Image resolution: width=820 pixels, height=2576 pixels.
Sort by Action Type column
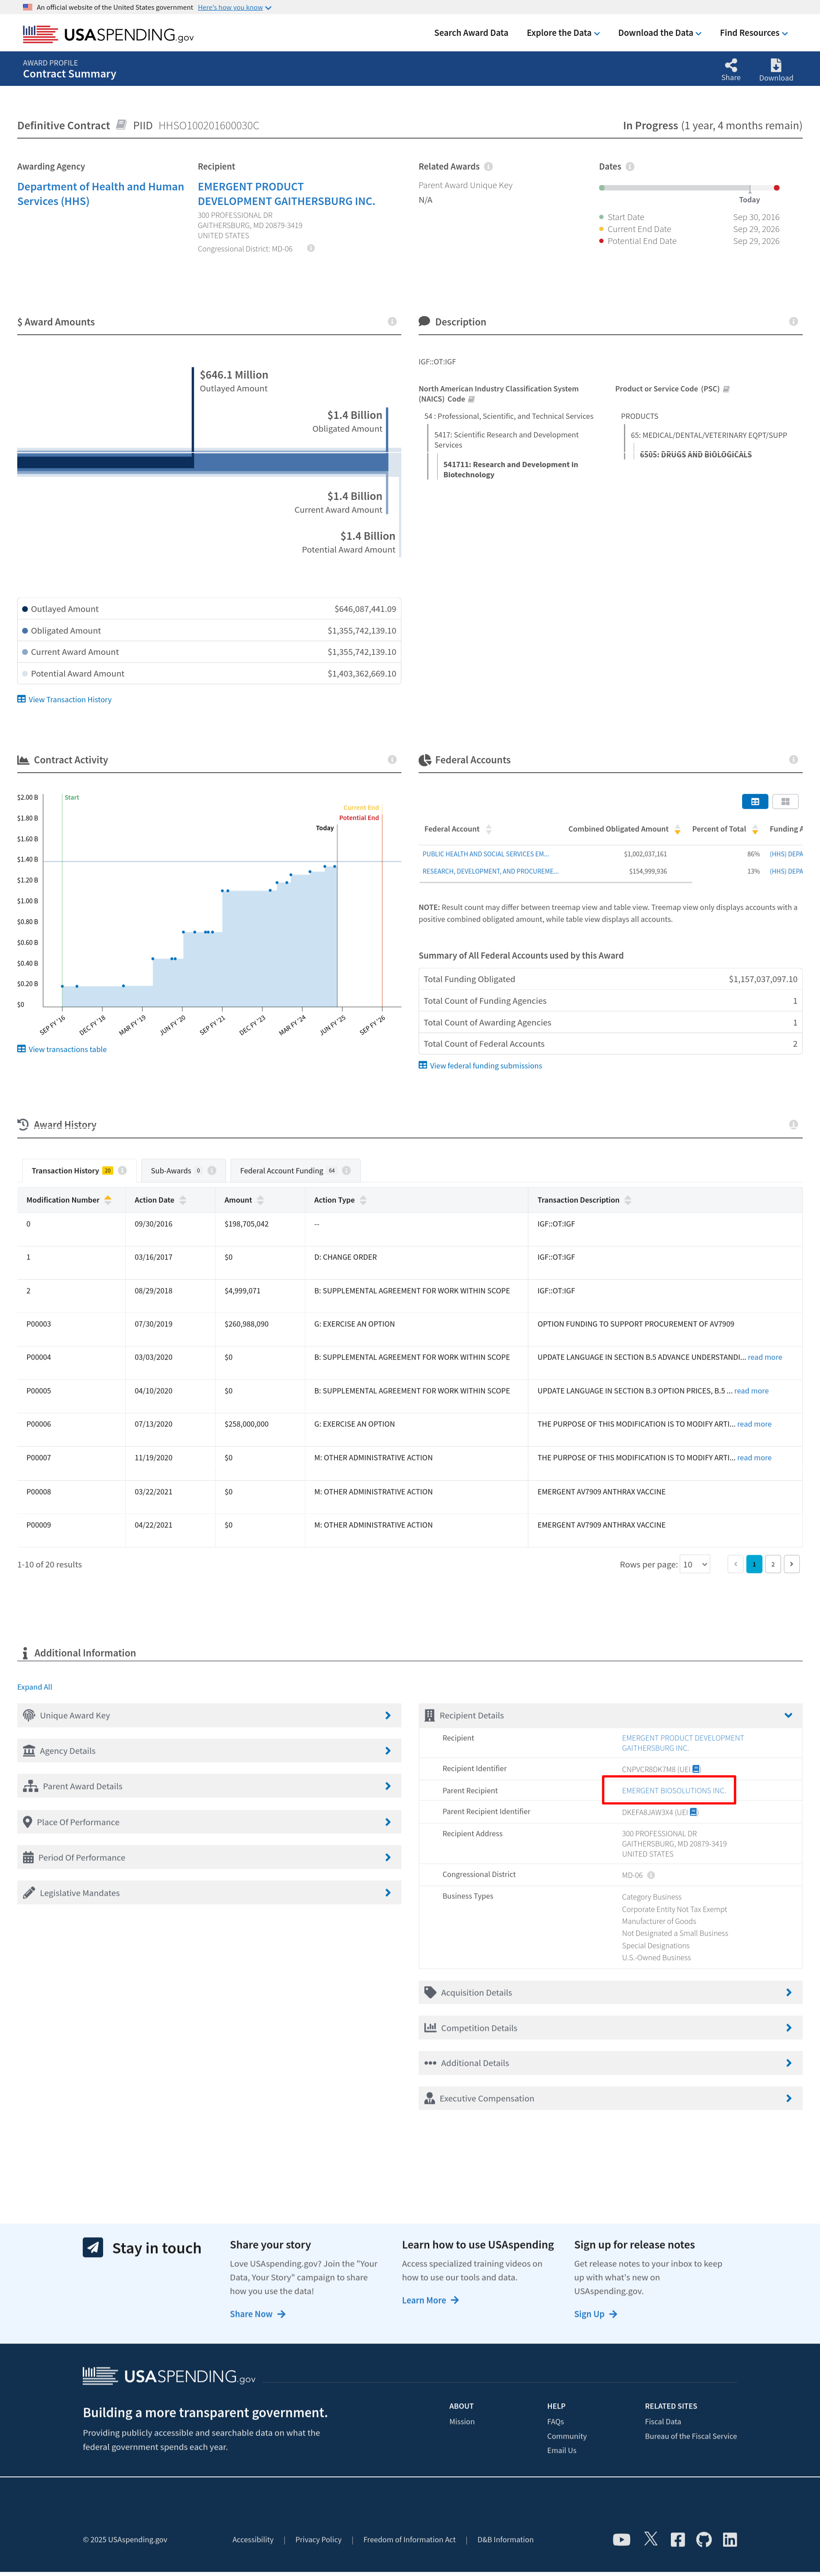pyautogui.click(x=363, y=1200)
